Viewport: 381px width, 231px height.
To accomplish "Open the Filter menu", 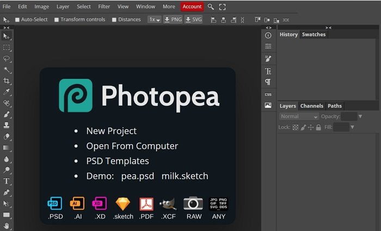I will coord(104,7).
